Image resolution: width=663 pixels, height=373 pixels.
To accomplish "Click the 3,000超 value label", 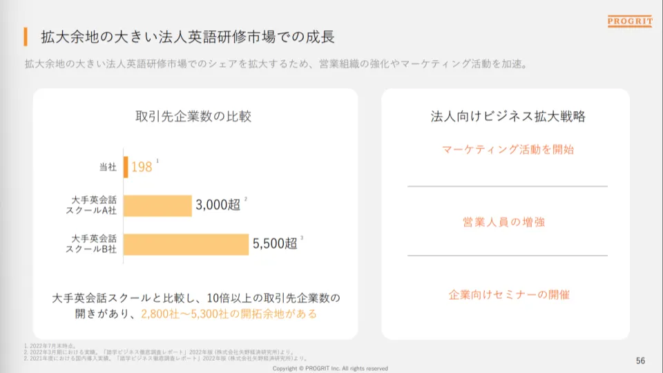I will tap(218, 204).
